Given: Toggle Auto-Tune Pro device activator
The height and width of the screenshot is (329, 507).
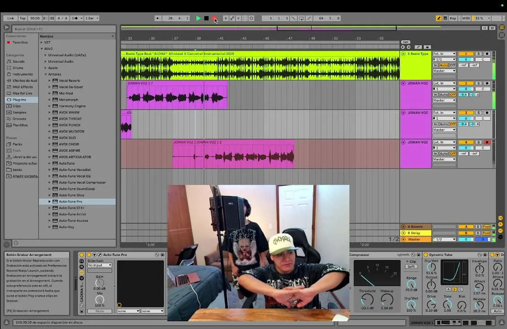Looking at the screenshot, I should pyautogui.click(x=89, y=255).
